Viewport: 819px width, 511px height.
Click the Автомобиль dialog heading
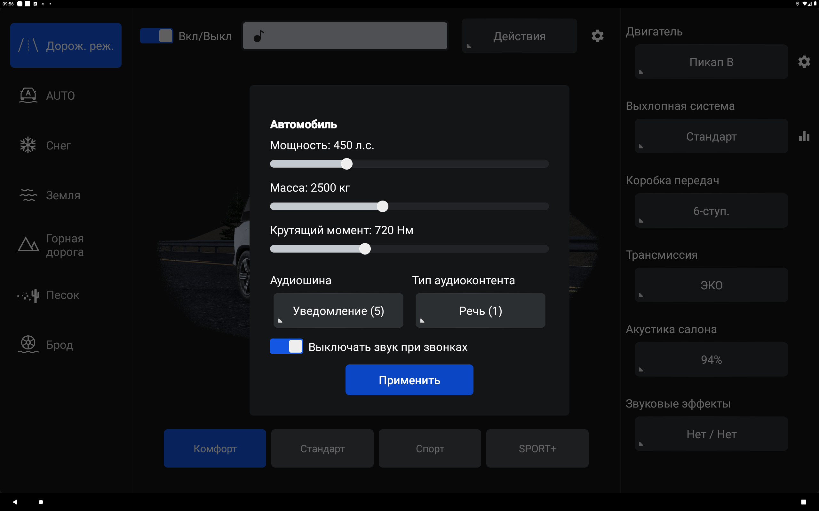[303, 124]
